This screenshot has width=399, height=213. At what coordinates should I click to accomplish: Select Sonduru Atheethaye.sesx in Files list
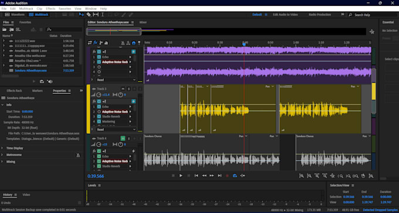click(31, 70)
